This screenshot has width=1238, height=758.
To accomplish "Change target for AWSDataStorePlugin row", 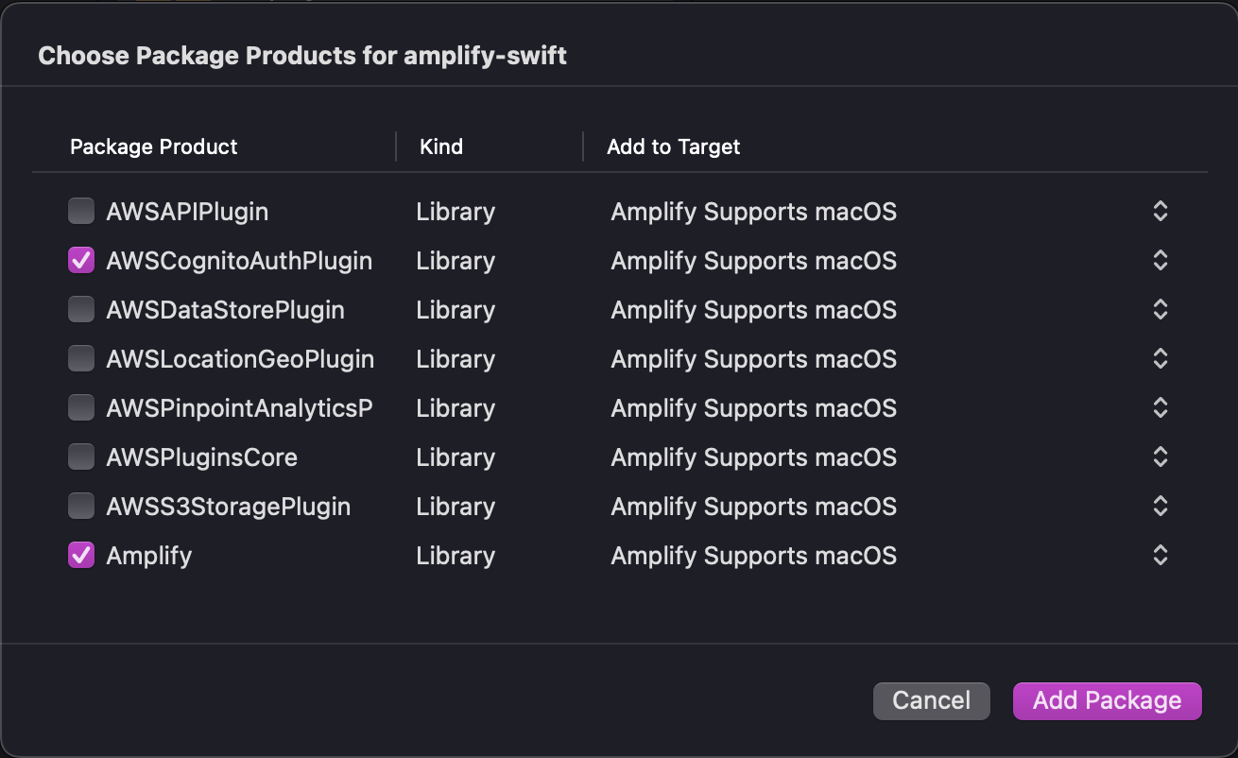I will [1161, 310].
